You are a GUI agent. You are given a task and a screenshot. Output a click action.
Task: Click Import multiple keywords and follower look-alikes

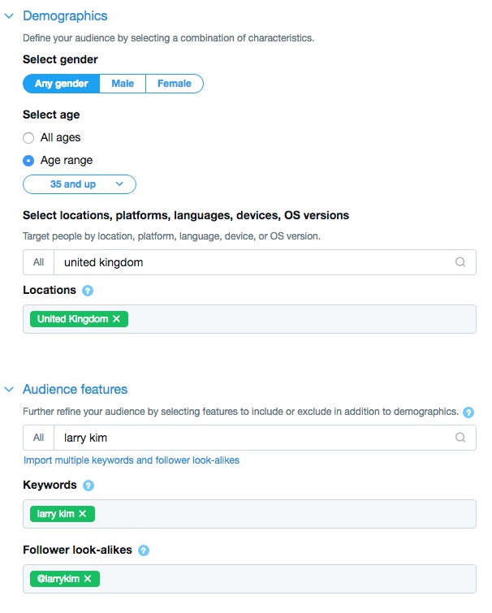tap(132, 460)
